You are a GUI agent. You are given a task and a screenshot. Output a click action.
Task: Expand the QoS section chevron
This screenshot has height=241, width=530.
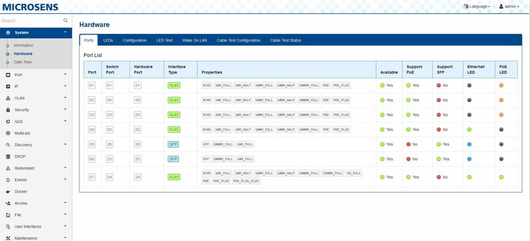[65, 121]
